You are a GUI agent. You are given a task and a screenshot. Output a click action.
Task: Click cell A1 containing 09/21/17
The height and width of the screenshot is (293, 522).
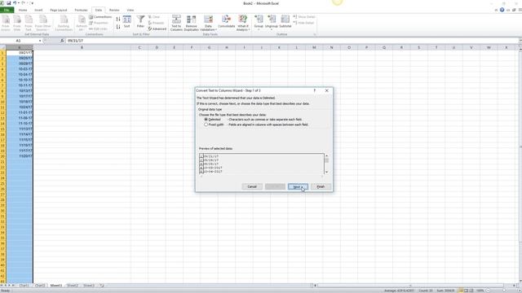[x=20, y=53]
